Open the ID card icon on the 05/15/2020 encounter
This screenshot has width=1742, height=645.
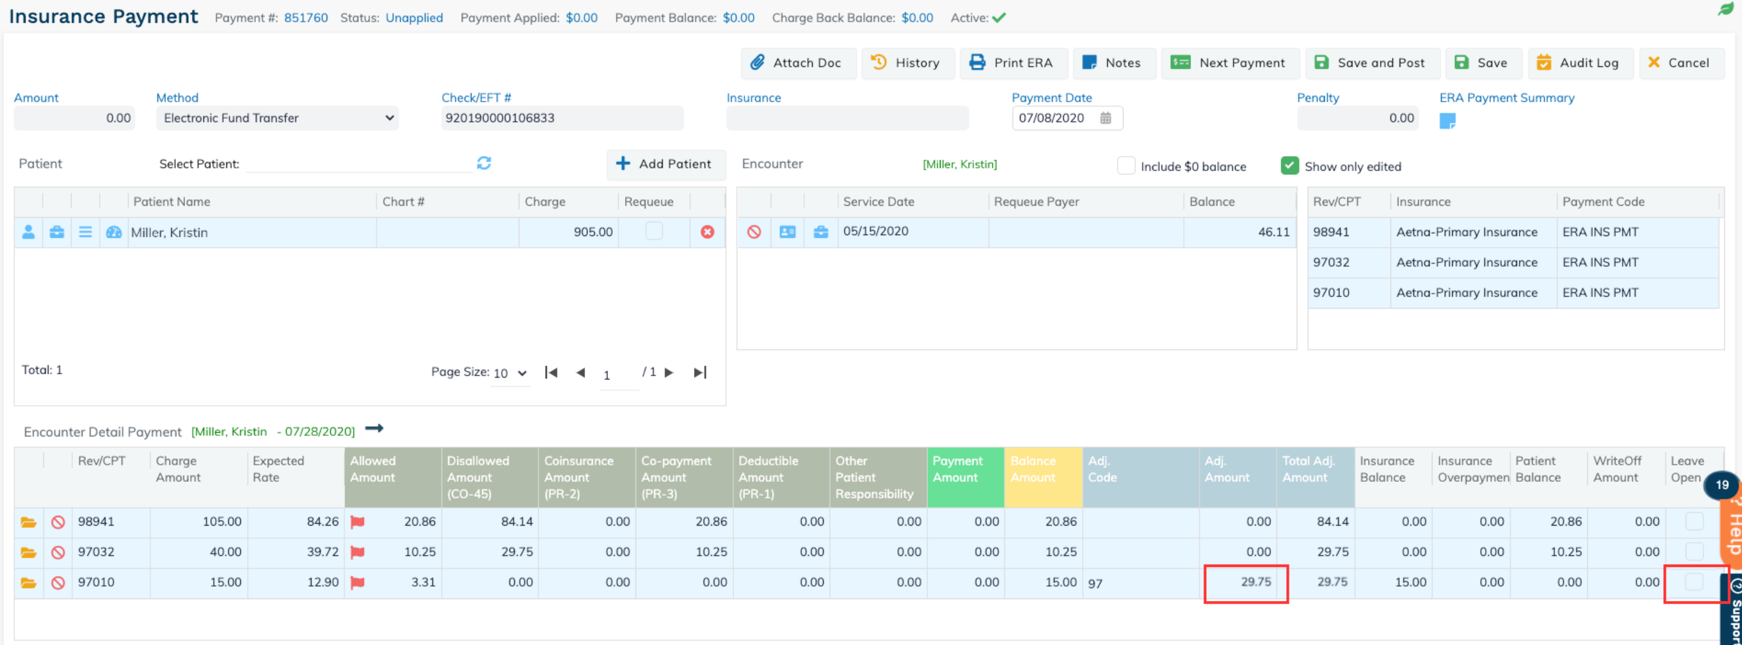coord(788,231)
